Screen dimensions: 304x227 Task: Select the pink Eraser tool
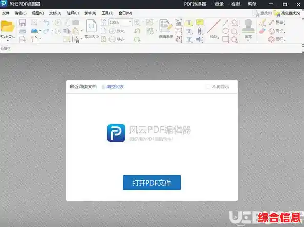coord(263,31)
